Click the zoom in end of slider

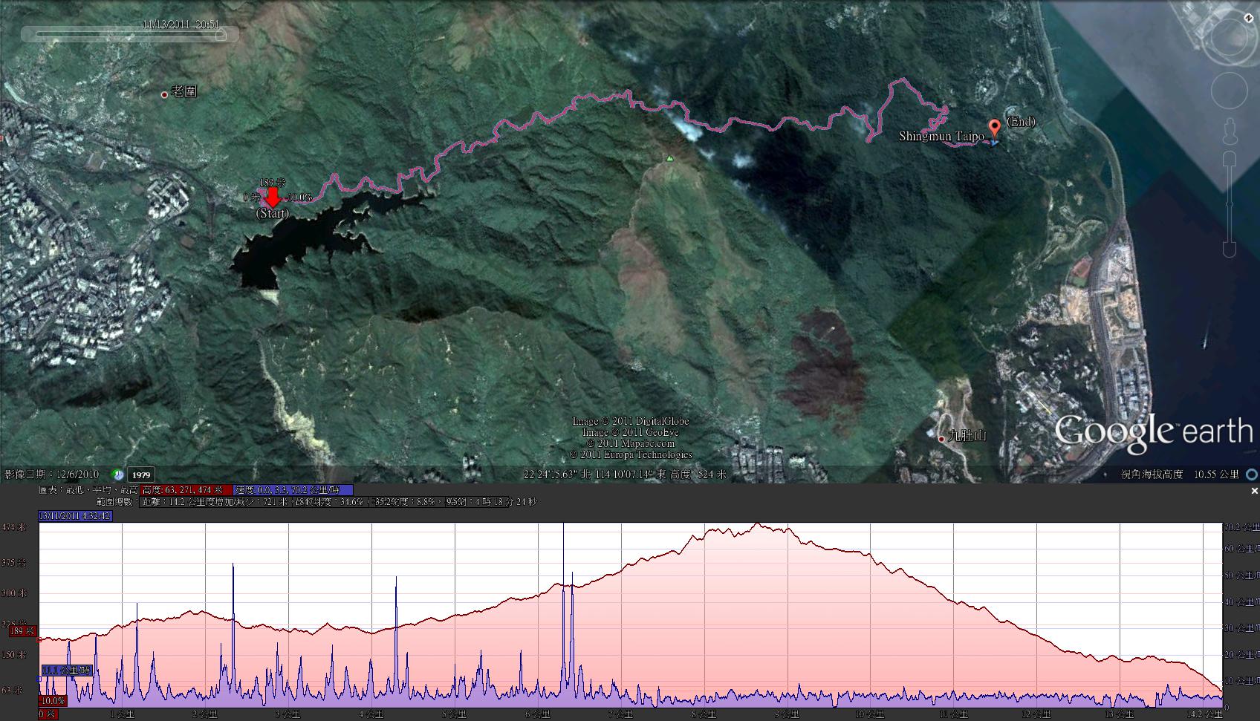tap(1230, 158)
